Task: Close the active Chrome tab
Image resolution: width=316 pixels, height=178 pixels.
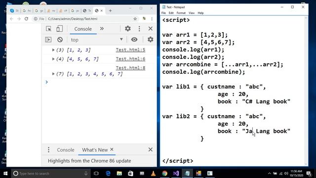Action: click(102, 11)
